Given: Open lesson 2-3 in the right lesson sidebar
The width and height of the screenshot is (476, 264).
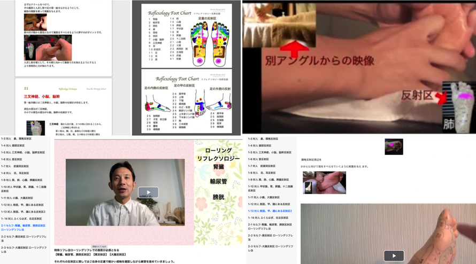Looking at the screenshot, I should click(x=271, y=249).
